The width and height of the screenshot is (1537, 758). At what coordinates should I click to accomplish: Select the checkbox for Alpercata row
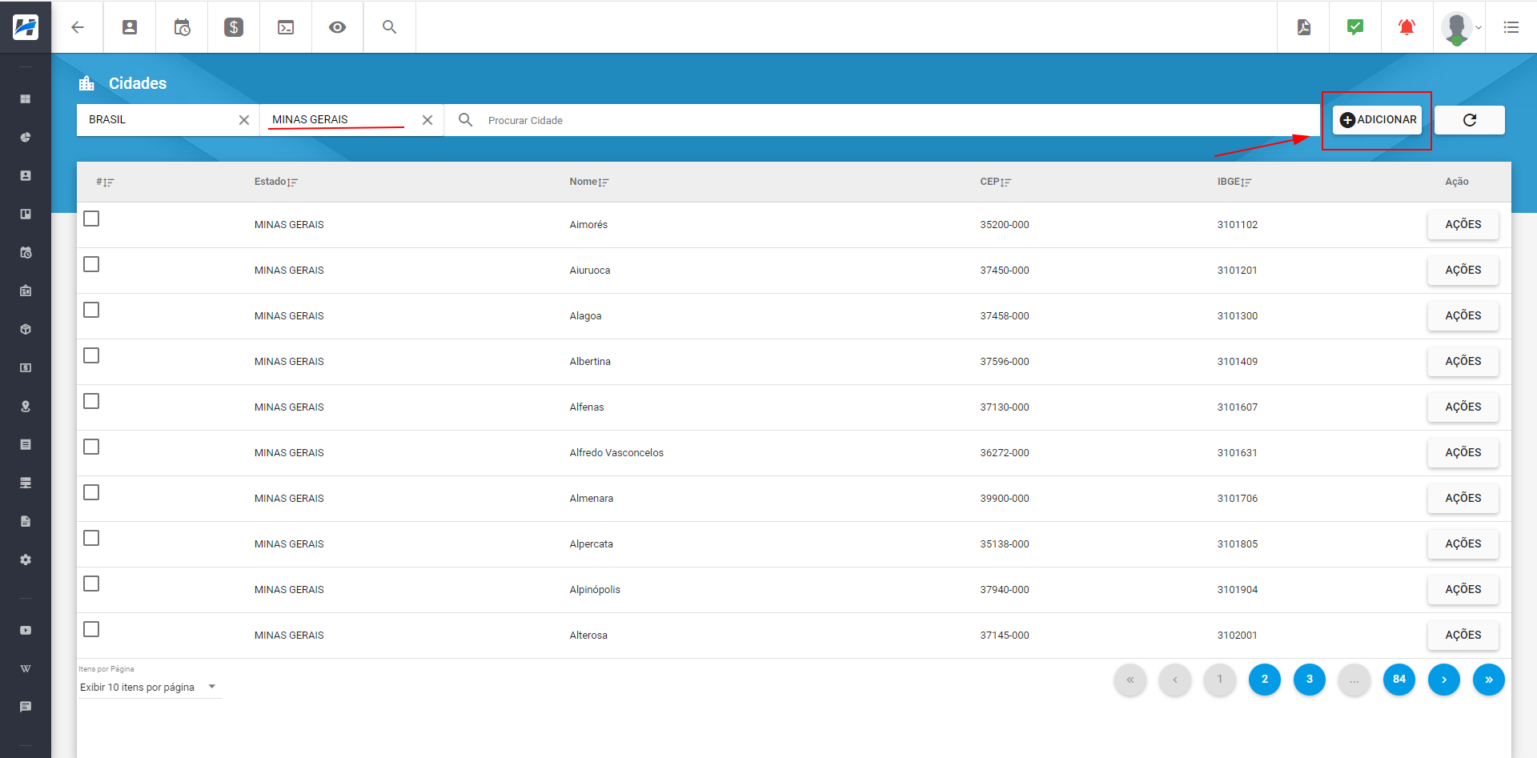[x=91, y=538]
